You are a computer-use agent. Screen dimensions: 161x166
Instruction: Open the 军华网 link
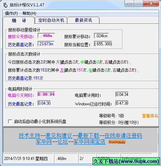[44, 142]
